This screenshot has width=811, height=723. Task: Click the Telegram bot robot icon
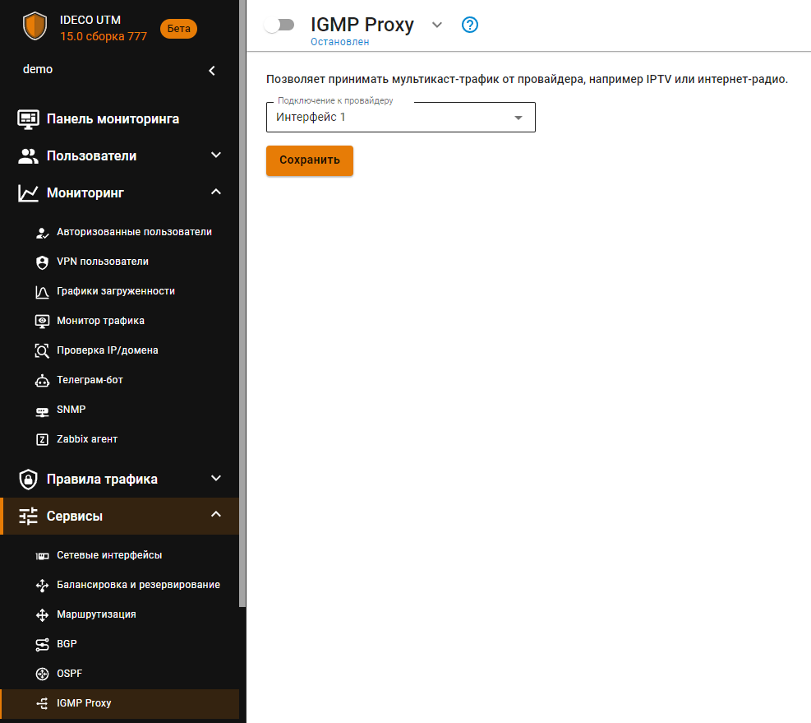click(x=43, y=380)
